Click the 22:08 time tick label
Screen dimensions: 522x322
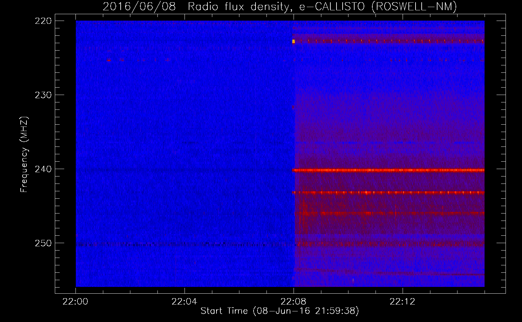pyautogui.click(x=294, y=302)
